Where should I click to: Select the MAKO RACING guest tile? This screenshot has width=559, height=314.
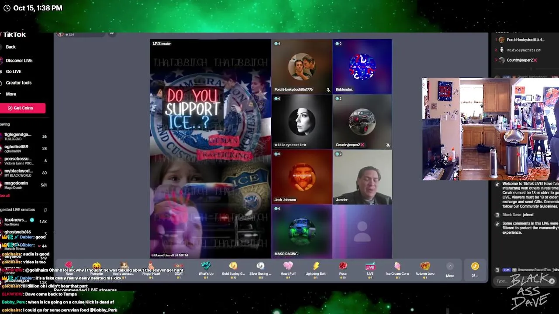pyautogui.click(x=301, y=232)
